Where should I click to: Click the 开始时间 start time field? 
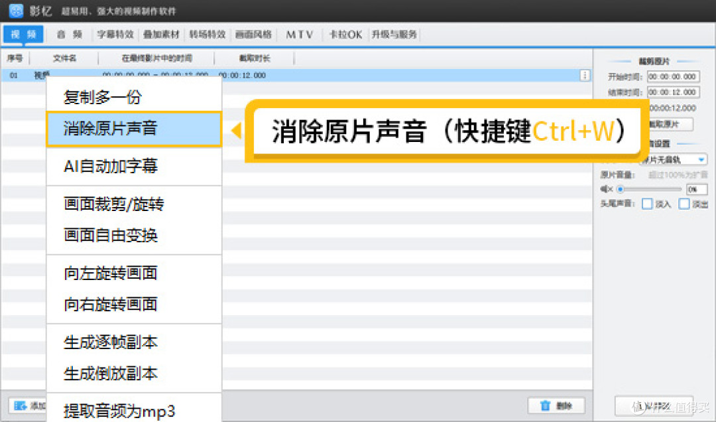coord(674,76)
